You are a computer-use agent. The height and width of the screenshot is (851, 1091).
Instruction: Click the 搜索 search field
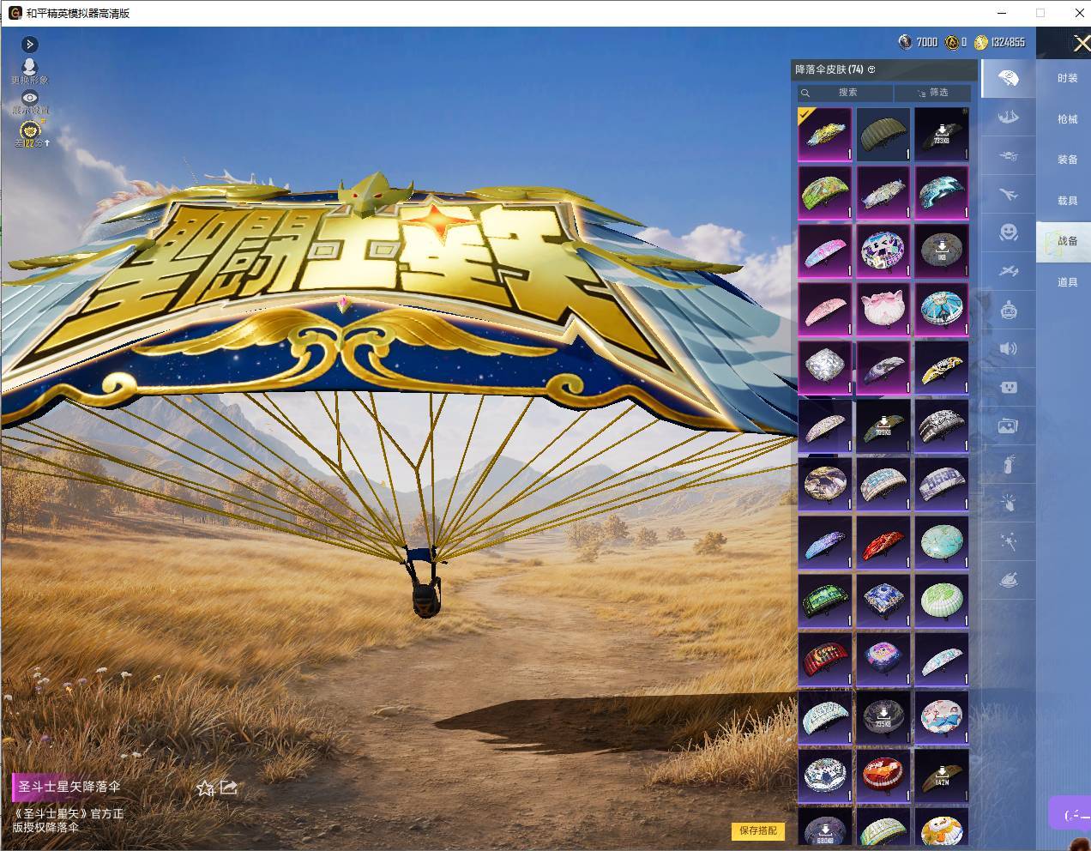click(845, 93)
